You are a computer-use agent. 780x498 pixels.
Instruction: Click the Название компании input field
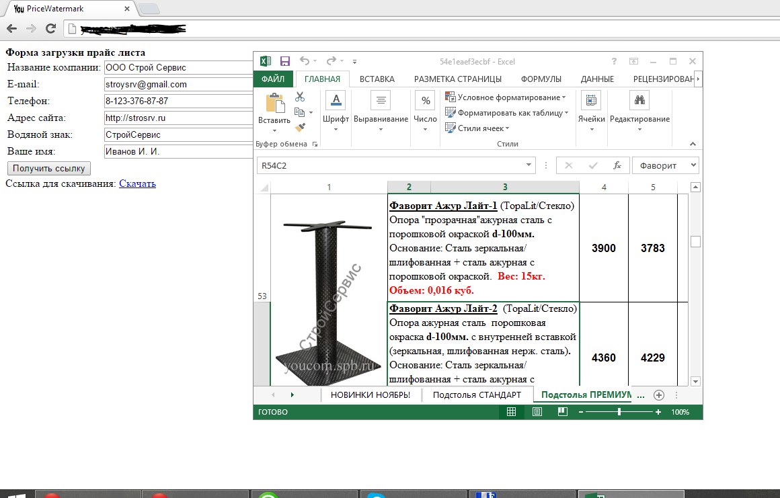click(x=179, y=68)
